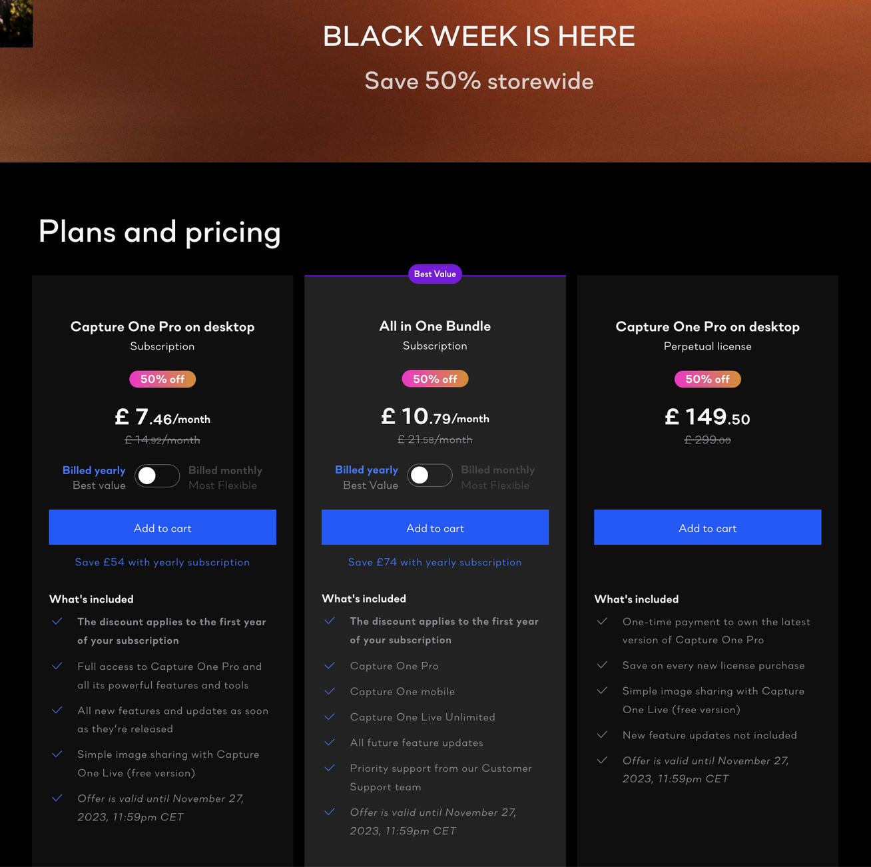Image resolution: width=871 pixels, height=867 pixels.
Task: Click checkmark beside Full access to Capture One Pro
Action: point(57,666)
